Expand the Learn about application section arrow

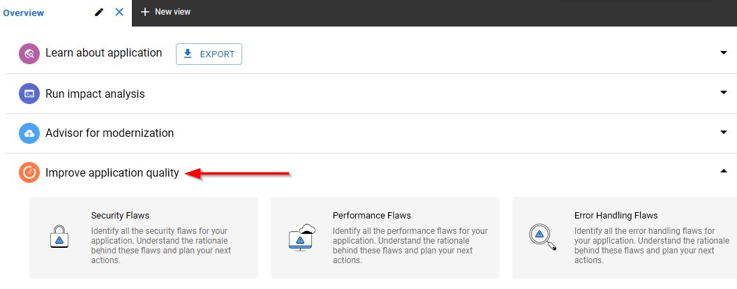(723, 52)
